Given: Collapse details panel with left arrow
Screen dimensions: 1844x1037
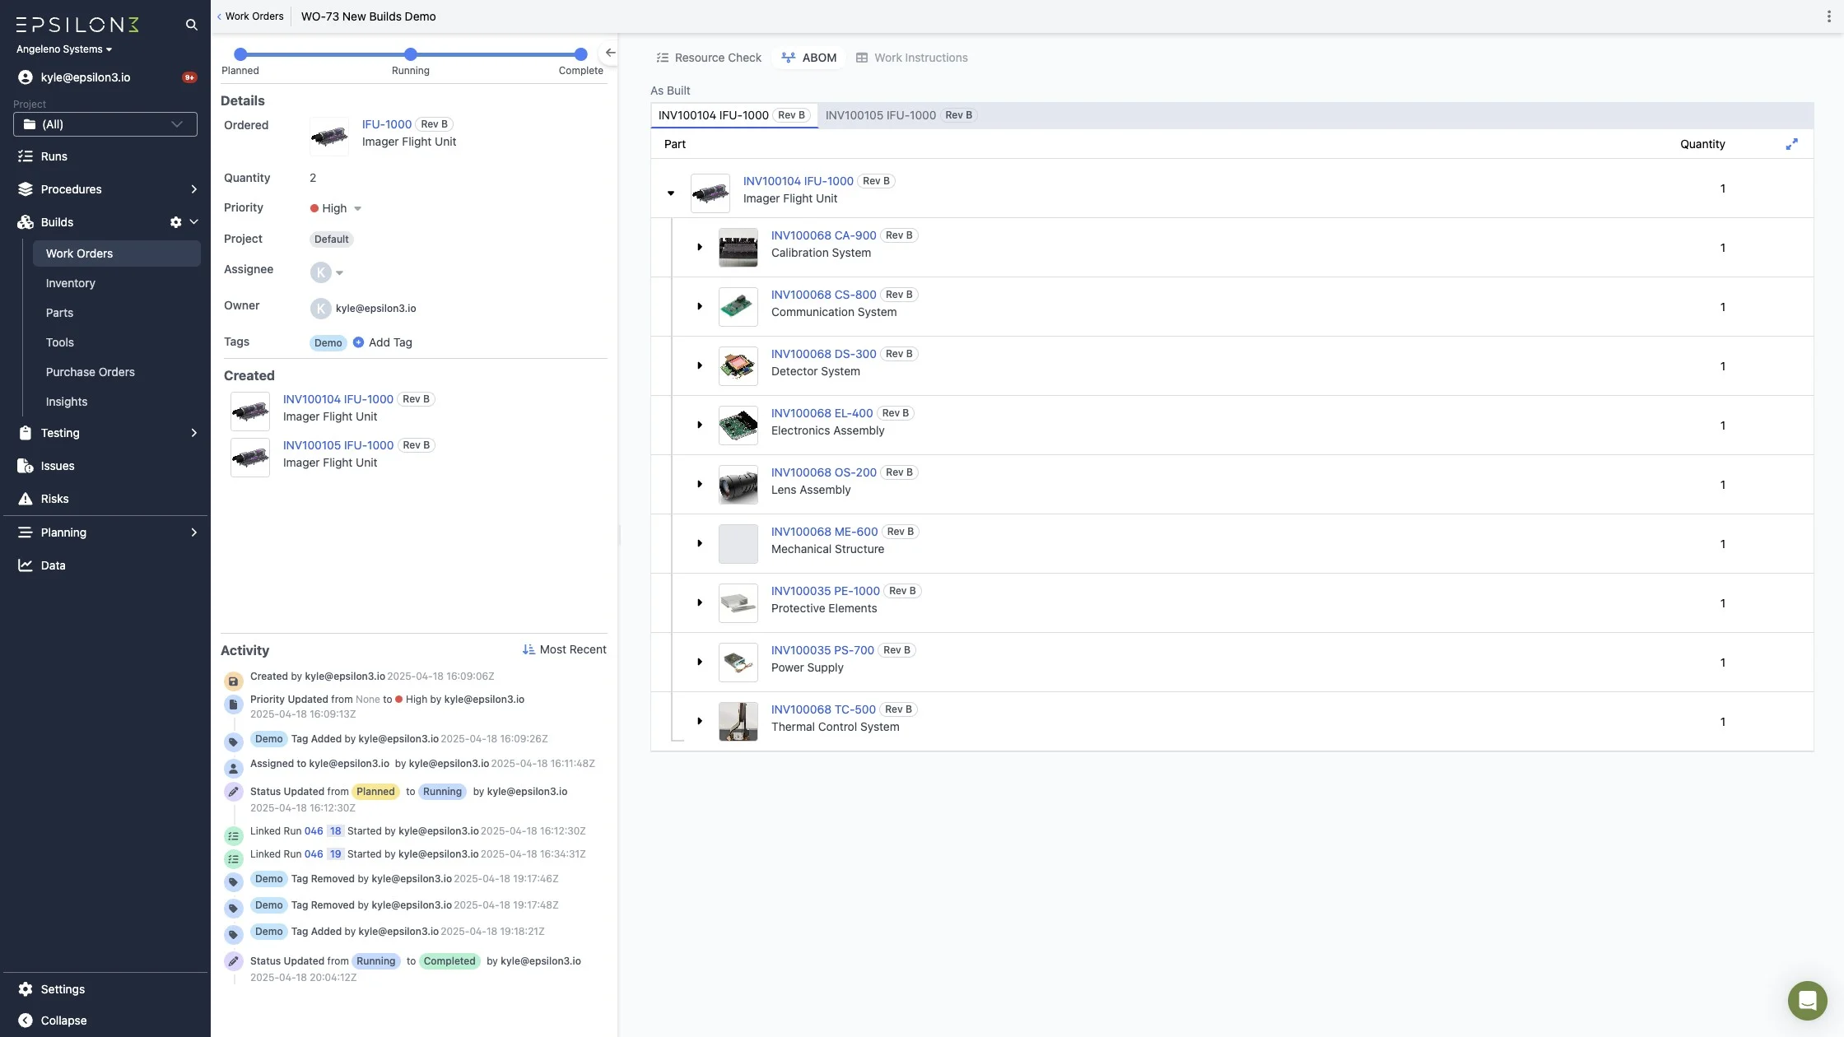Looking at the screenshot, I should pyautogui.click(x=610, y=53).
